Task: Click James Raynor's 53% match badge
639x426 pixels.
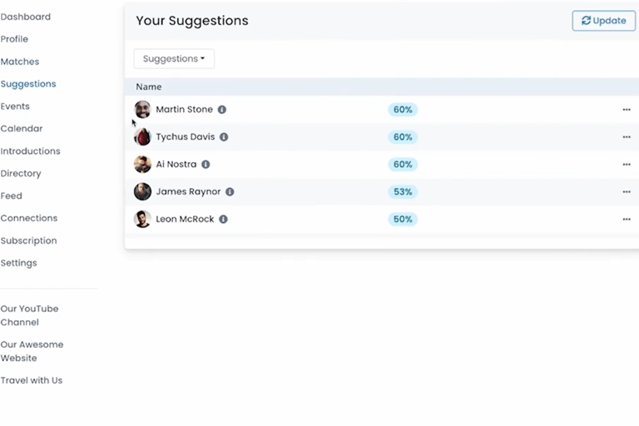Action: (x=403, y=191)
